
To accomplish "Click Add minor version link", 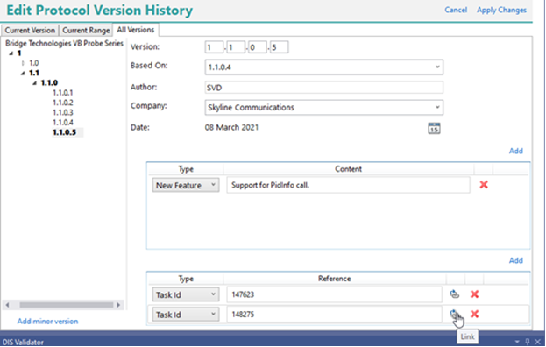I will click(47, 322).
